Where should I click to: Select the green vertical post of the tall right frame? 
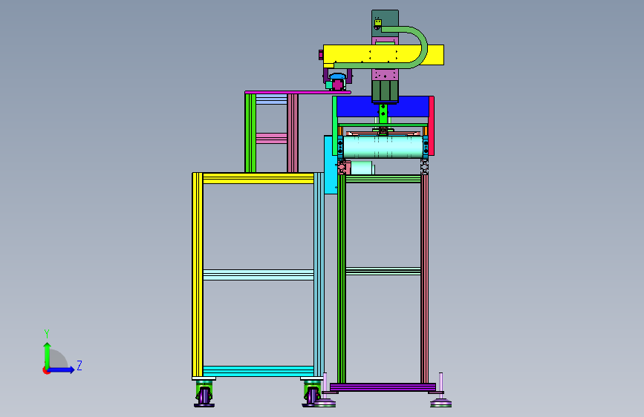[x=341, y=279]
